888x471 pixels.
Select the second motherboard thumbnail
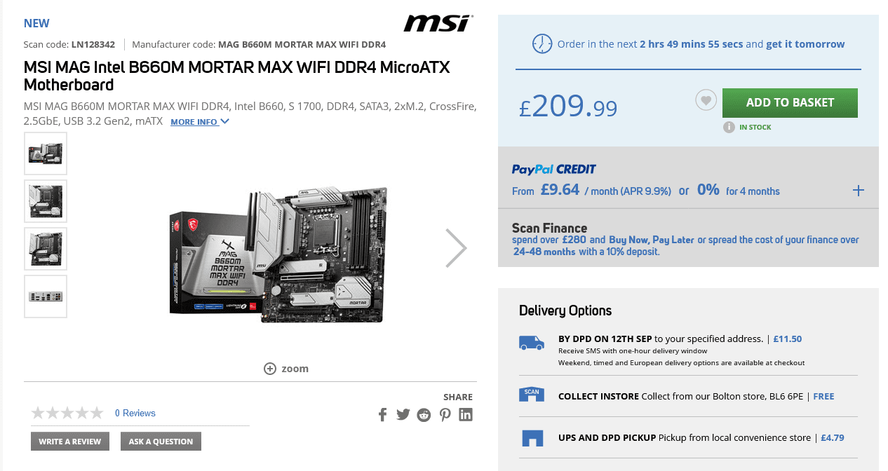click(46, 201)
